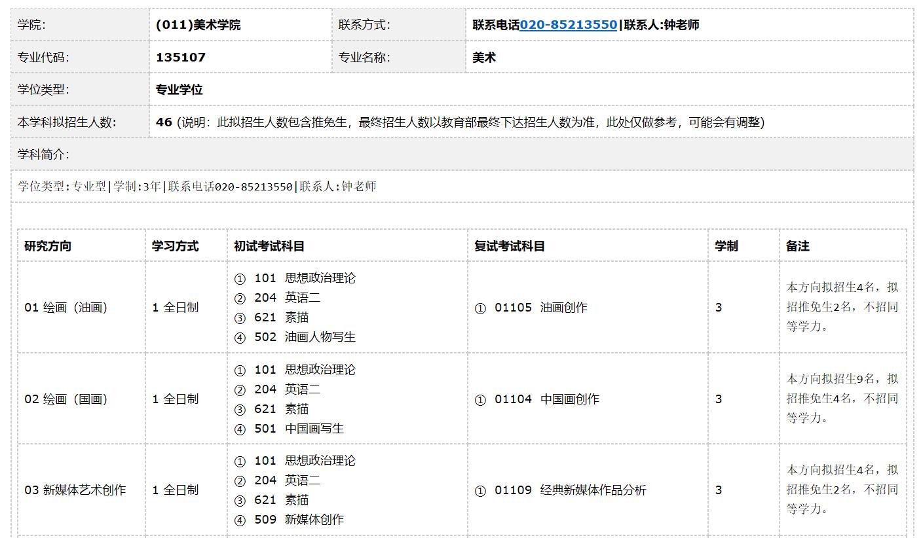The image size is (921, 538).
Task: Click the planned enrollment number 46
Action: [x=164, y=122]
